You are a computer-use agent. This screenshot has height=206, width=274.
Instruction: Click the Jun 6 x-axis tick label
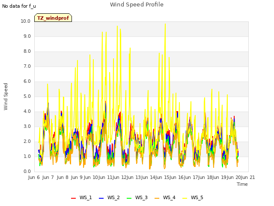[x=34, y=177]
